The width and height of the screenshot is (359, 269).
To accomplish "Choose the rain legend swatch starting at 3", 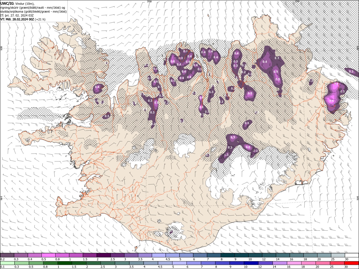I will 122,263.
